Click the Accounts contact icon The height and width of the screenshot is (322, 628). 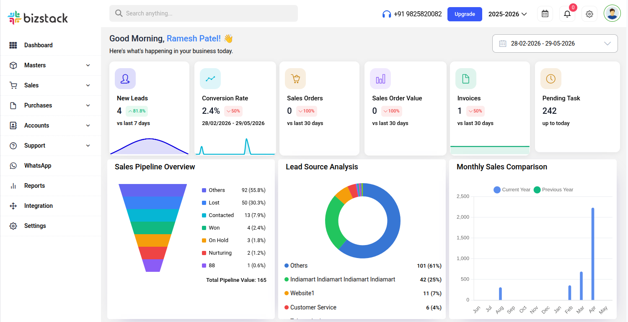(13, 125)
